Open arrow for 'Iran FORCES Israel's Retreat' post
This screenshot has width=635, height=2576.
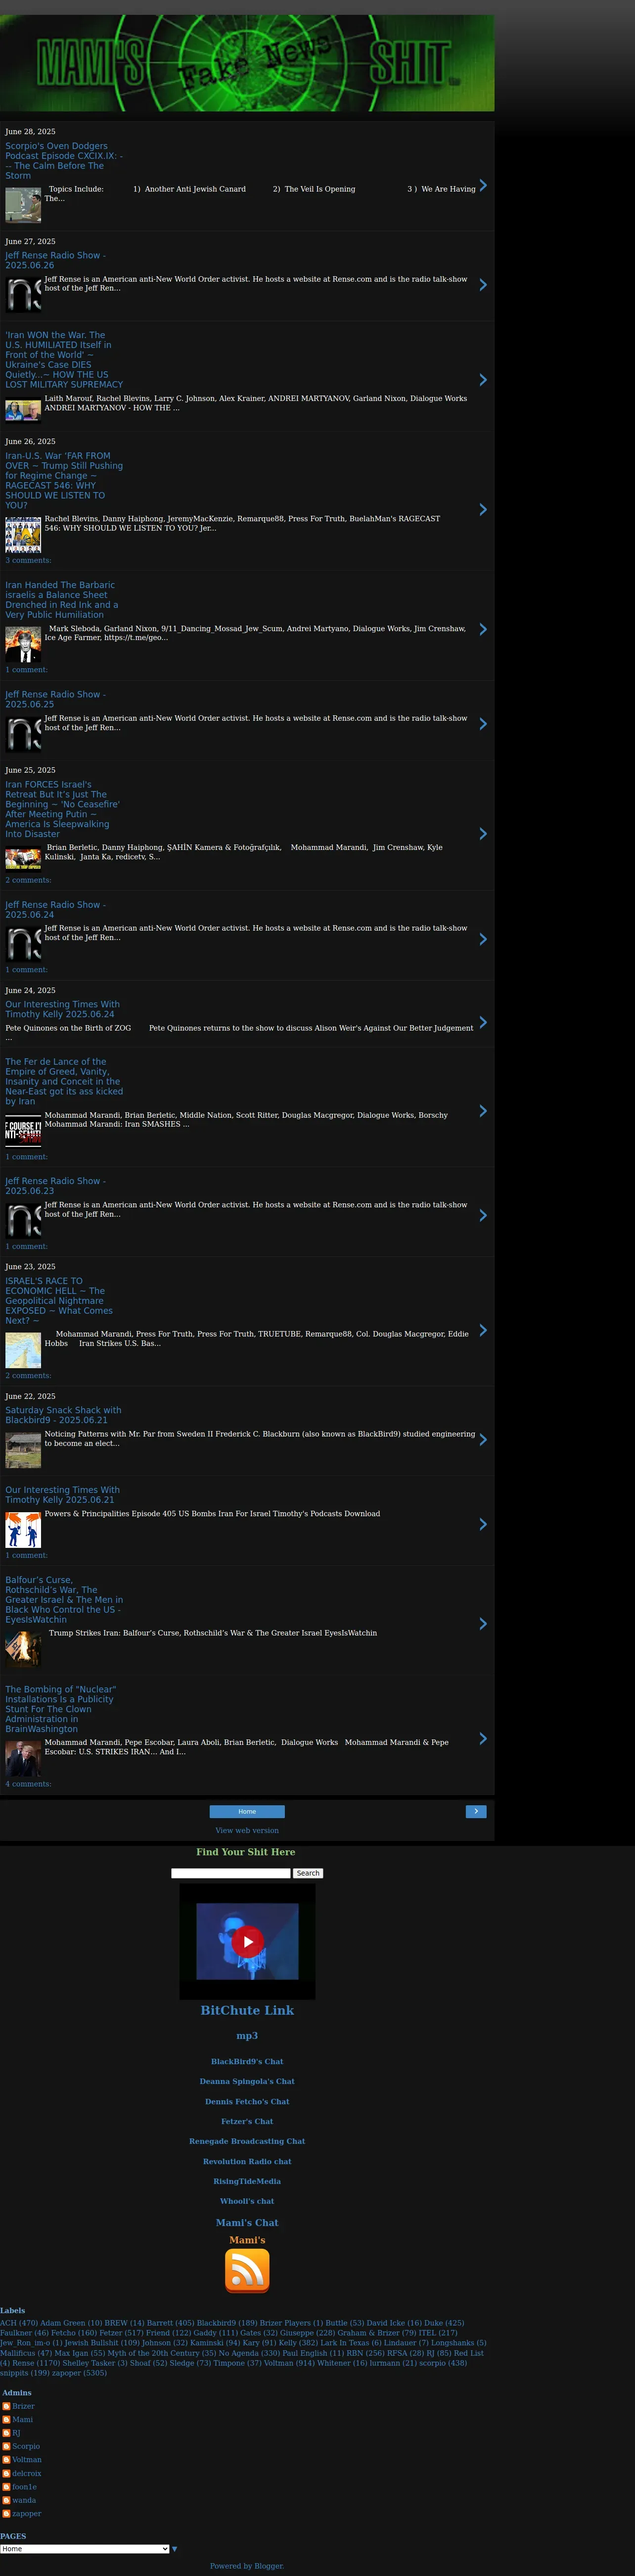pos(483,834)
